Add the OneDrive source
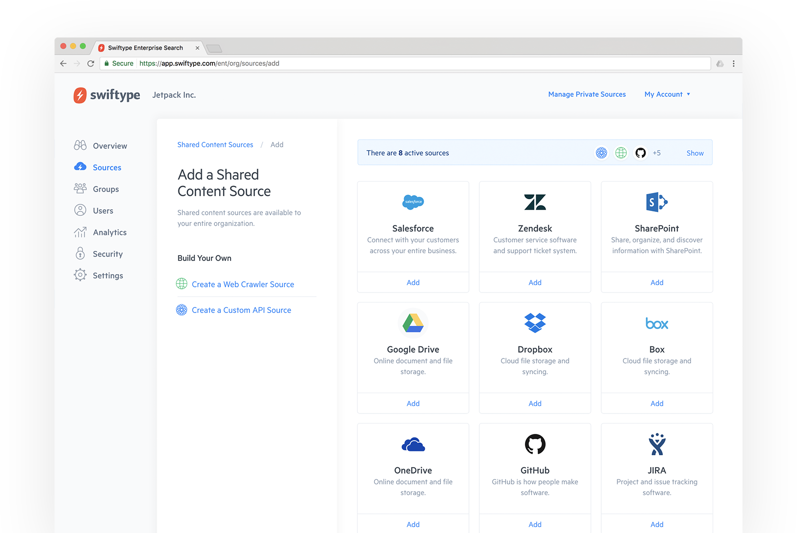 [413, 524]
